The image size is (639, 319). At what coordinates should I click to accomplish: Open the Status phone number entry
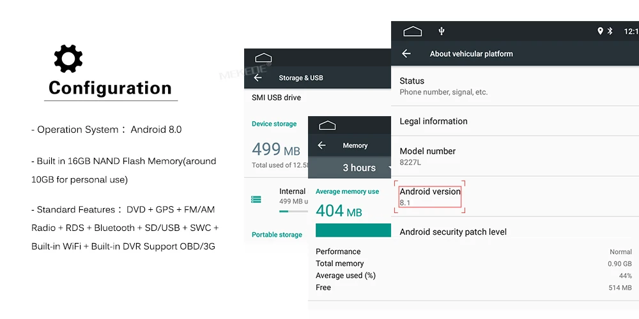(x=515, y=86)
